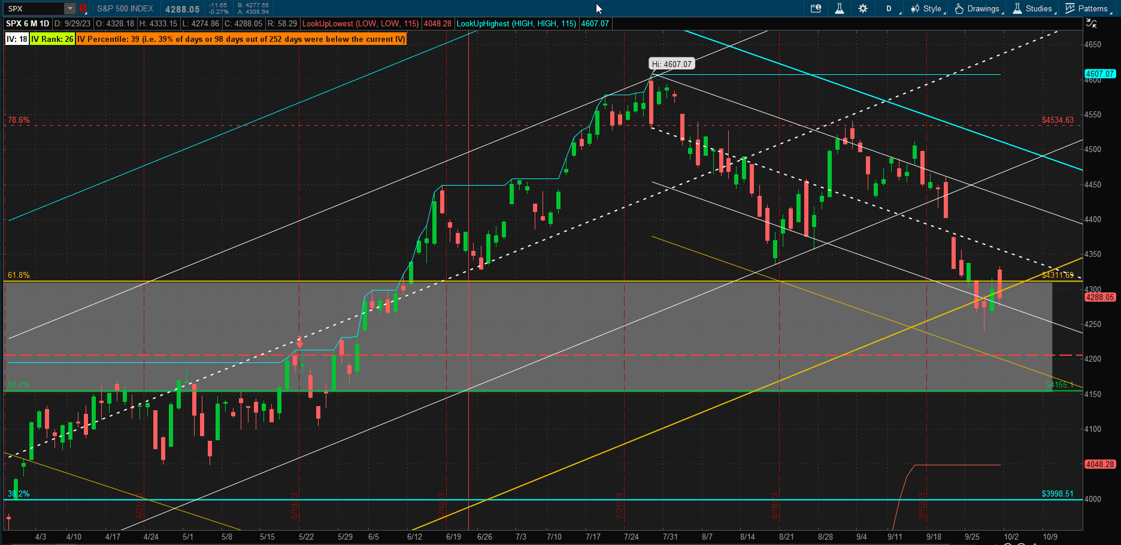
Task: Click the flask icon beside Studies
Action: [x=1017, y=8]
